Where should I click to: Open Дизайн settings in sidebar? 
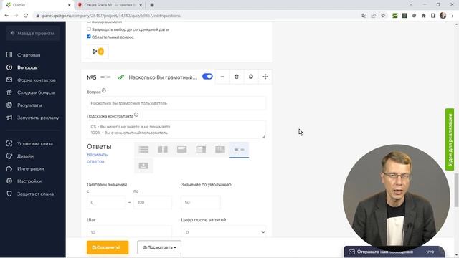[x=25, y=156]
